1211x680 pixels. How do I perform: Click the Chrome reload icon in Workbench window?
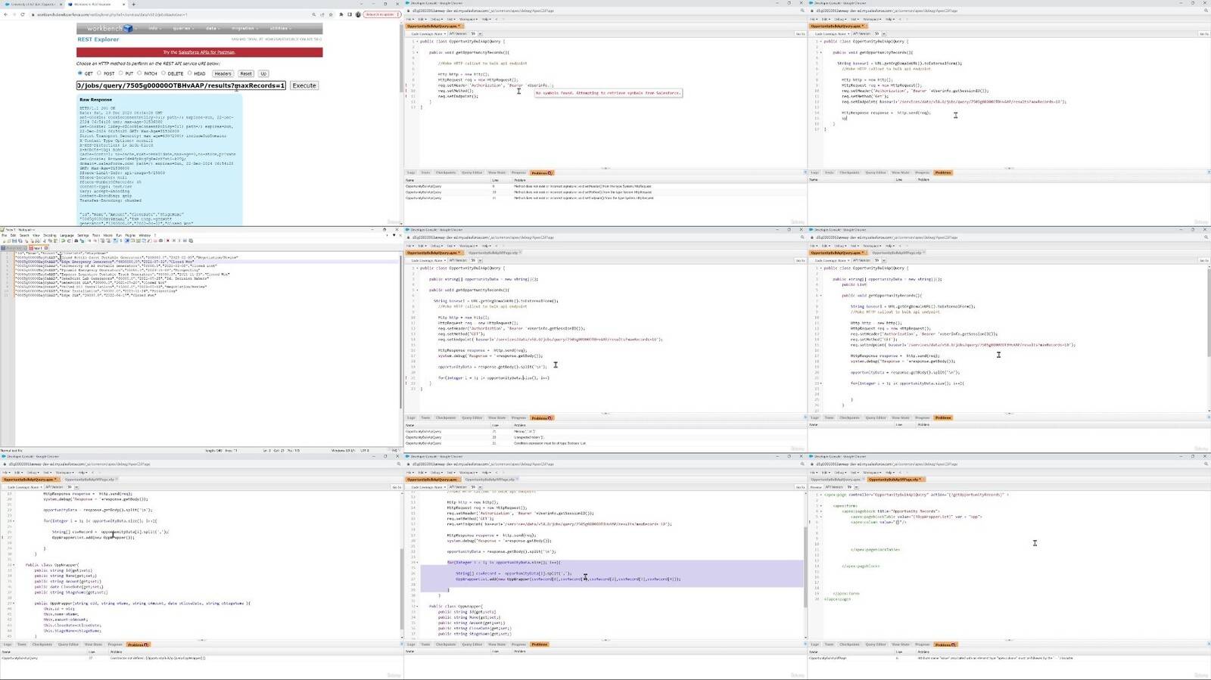coord(23,14)
